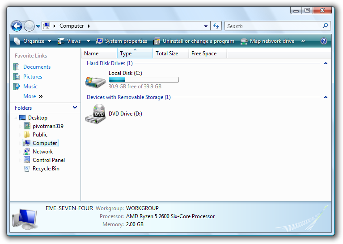Collapse the Hard Disk Drives group
Viewport: 343px width, 244px height.
click(x=326, y=63)
